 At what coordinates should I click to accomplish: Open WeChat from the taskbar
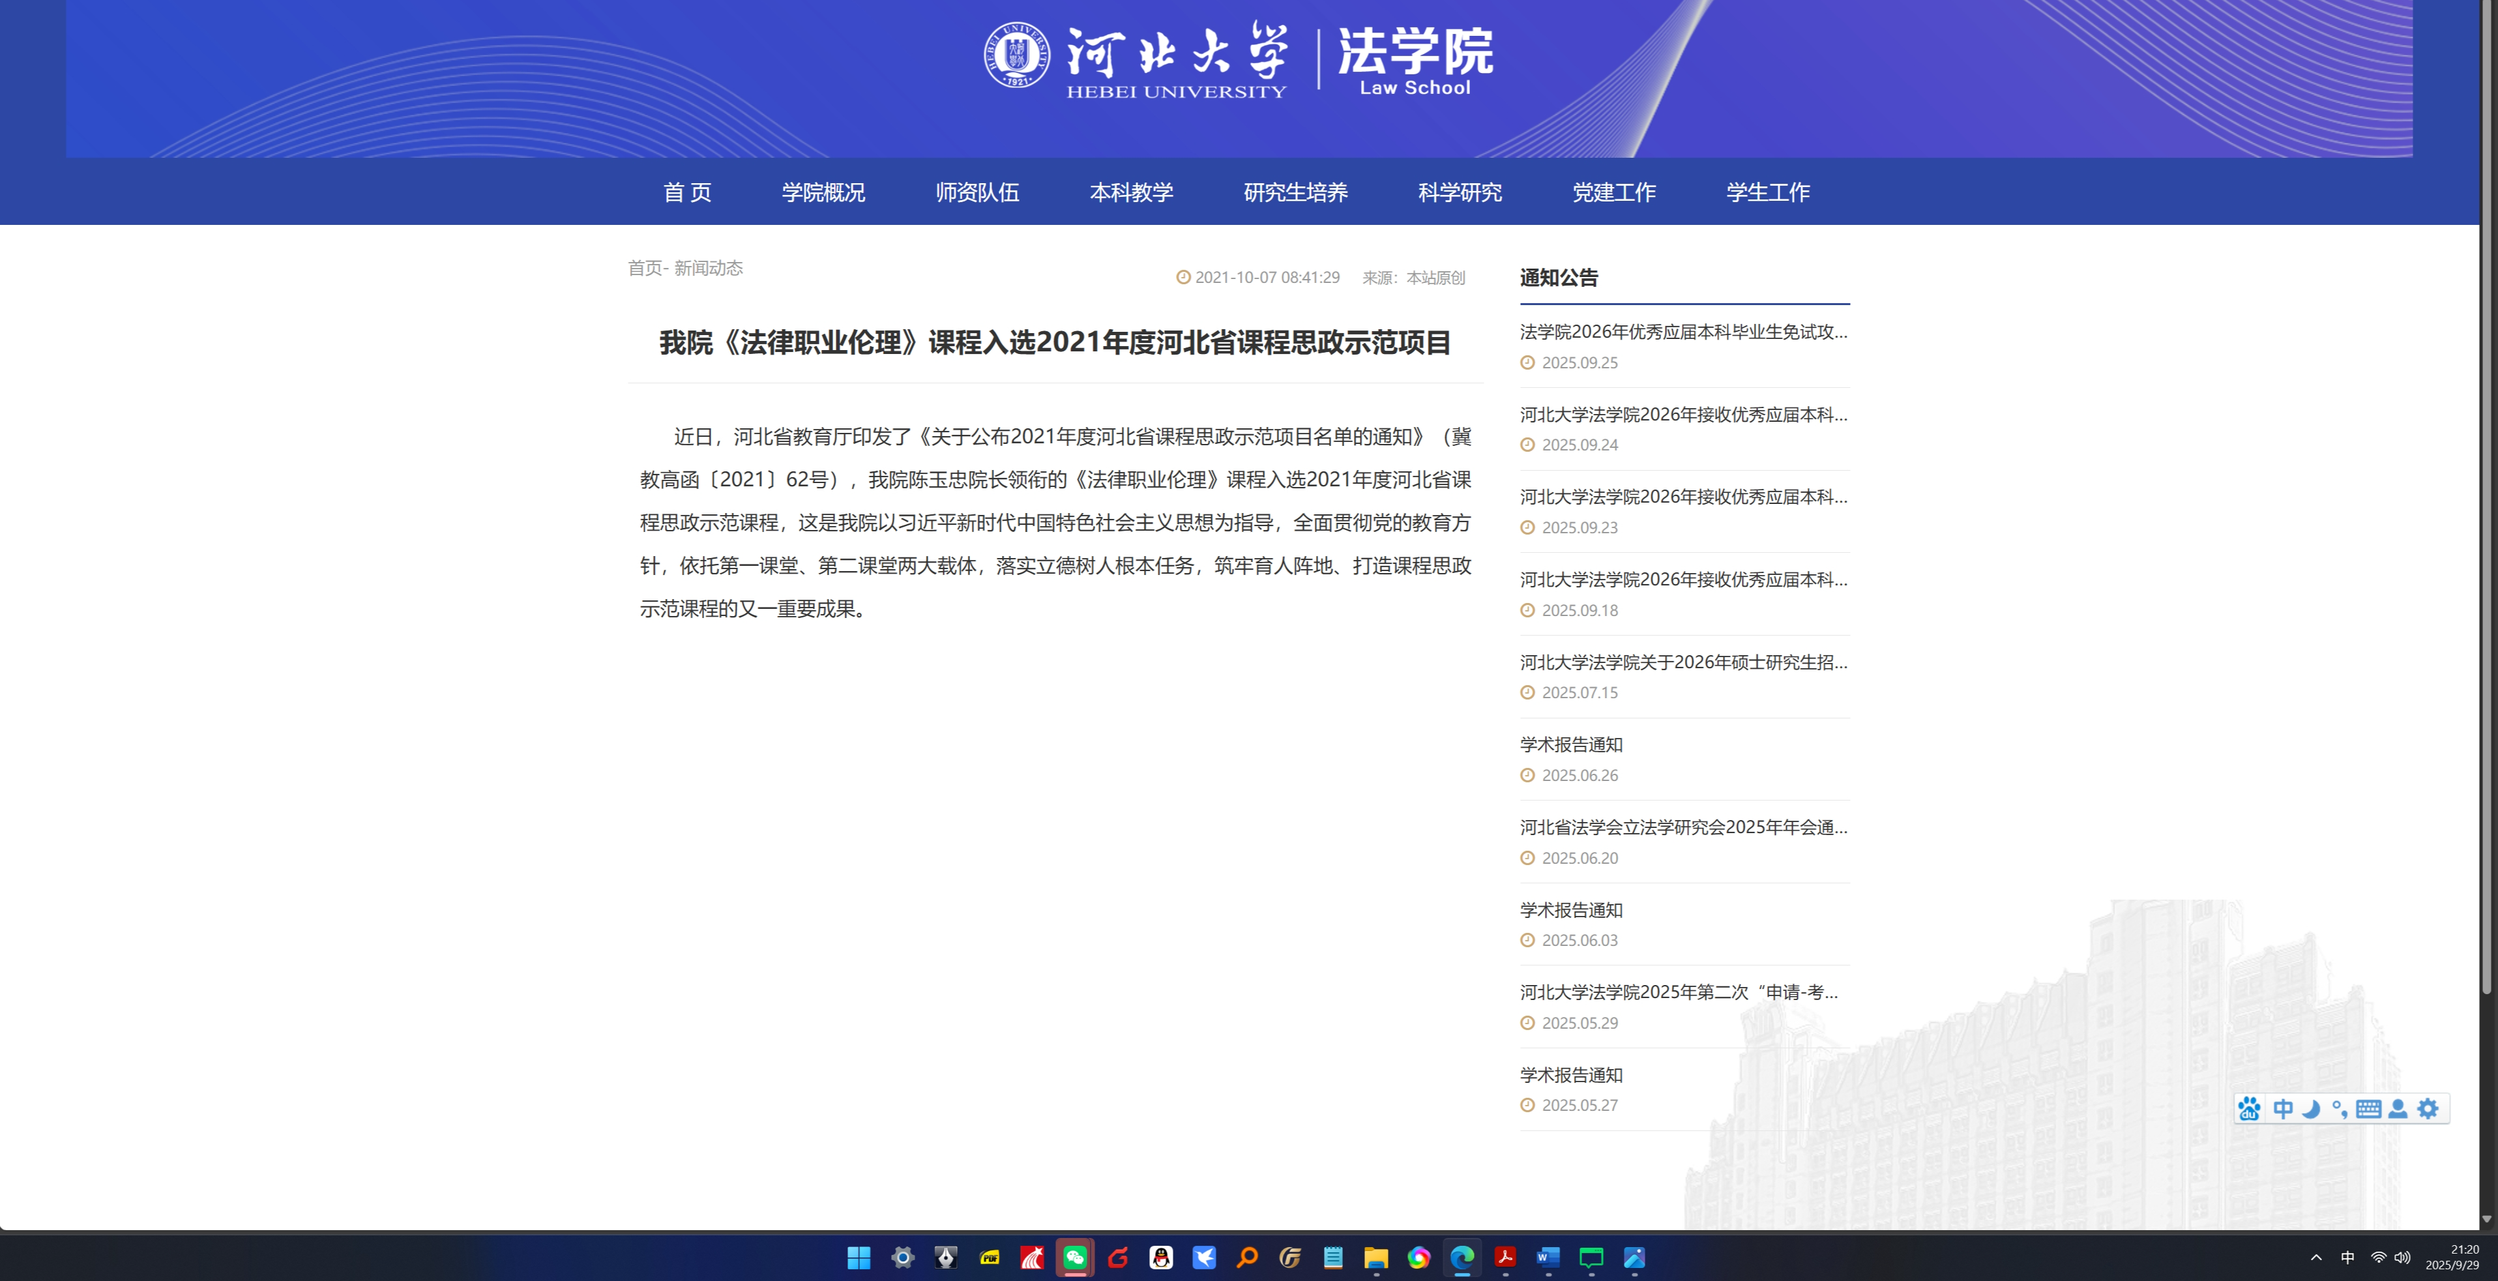click(x=1074, y=1258)
